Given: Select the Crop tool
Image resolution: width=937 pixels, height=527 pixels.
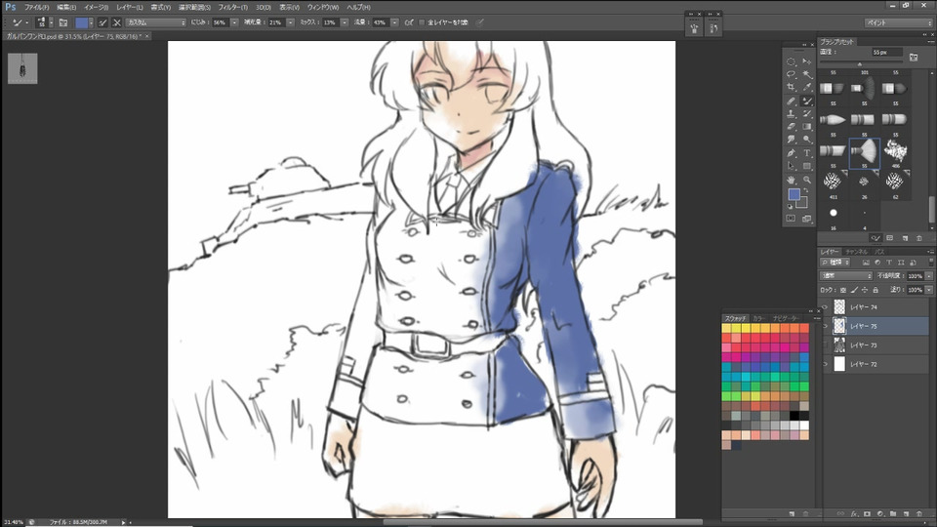Looking at the screenshot, I should click(791, 87).
